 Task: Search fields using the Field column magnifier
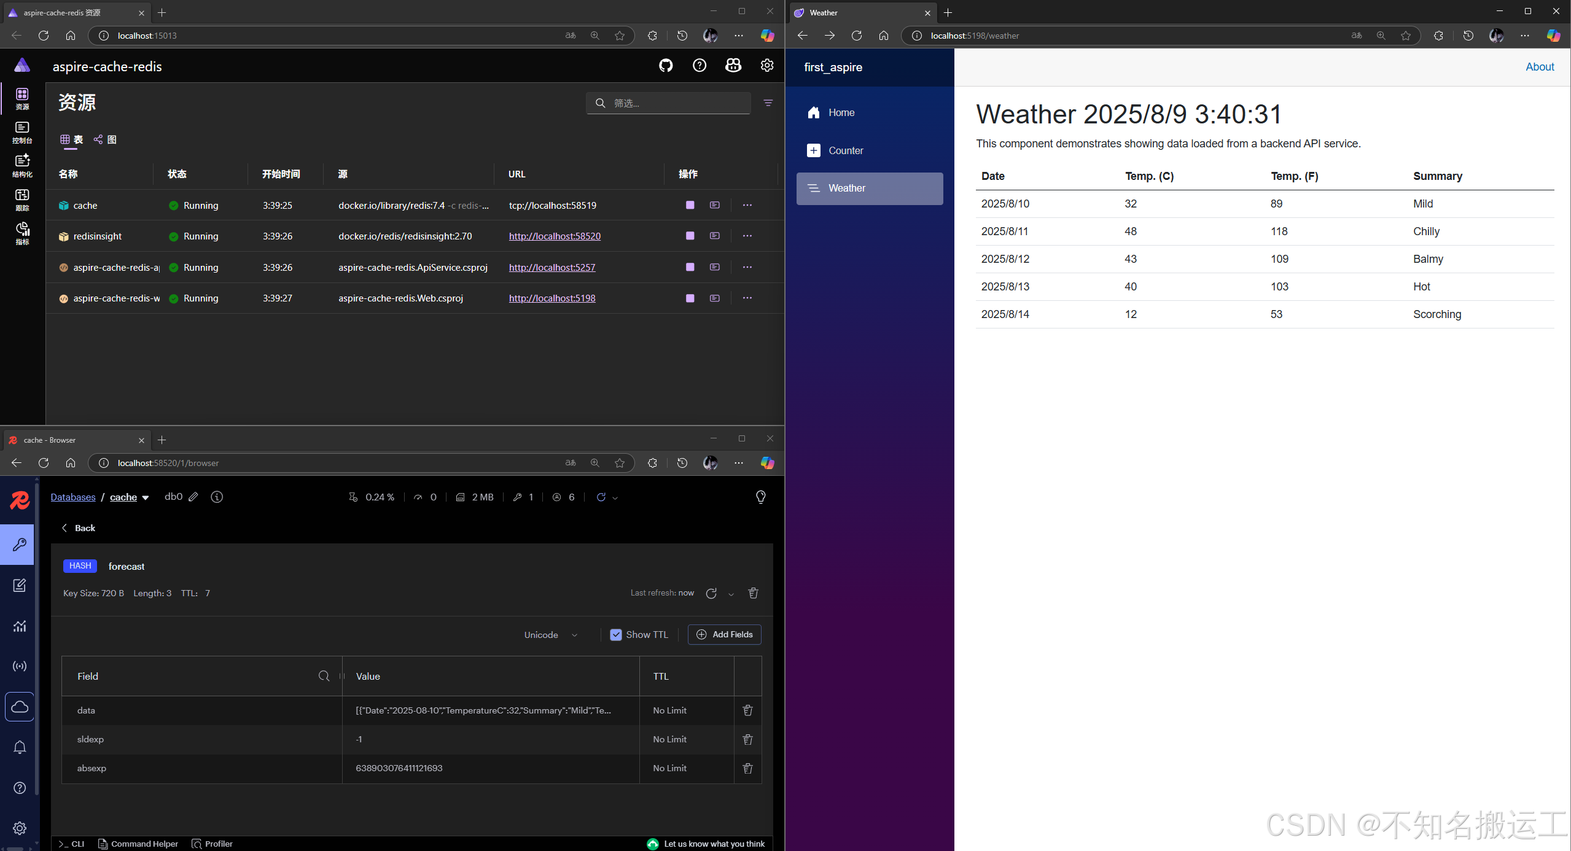pos(324,676)
